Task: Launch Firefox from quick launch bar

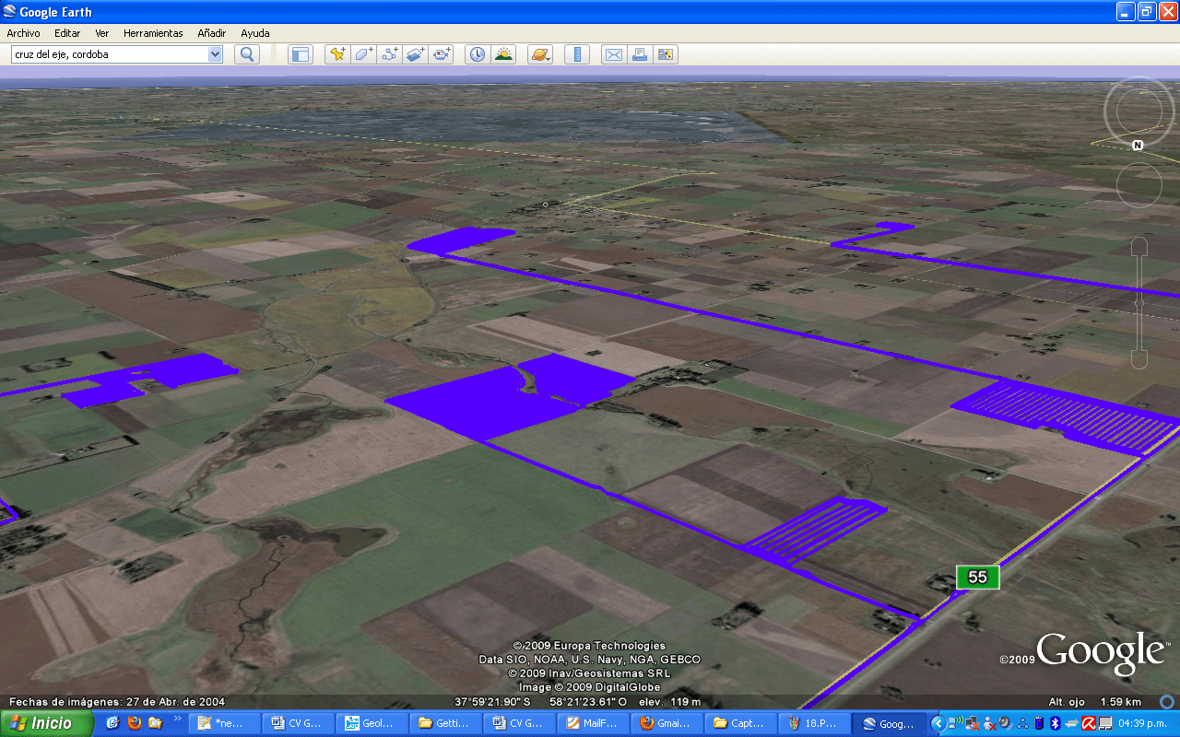Action: (x=134, y=723)
